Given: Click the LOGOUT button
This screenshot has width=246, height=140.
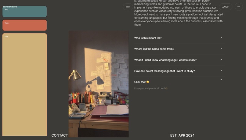Looking at the screenshot, I should [x=226, y=7].
